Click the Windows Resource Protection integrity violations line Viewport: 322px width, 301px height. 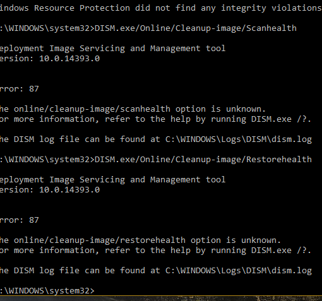(x=161, y=8)
